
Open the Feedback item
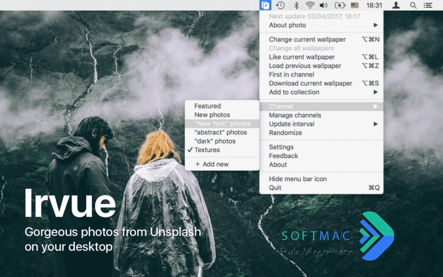321,156
